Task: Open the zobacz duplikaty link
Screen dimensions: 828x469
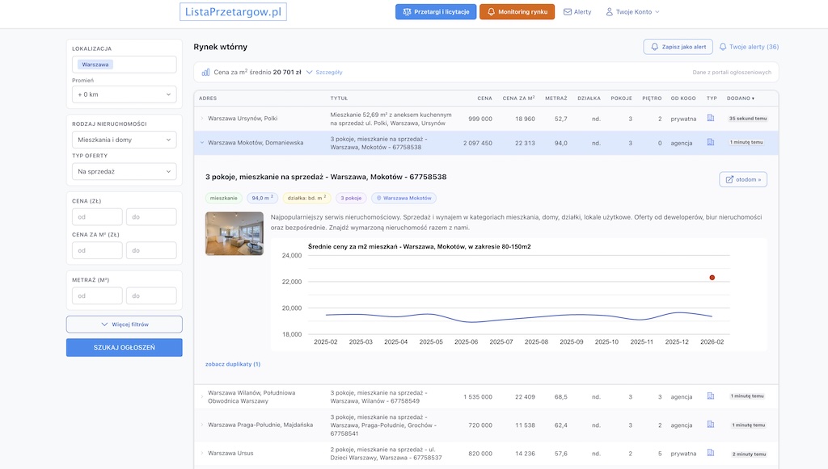Action: (233, 364)
